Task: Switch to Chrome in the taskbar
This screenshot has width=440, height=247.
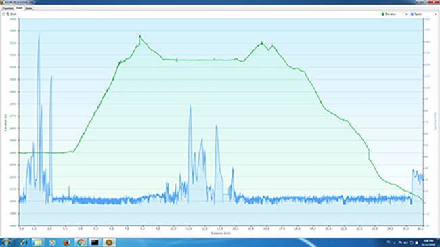Action: pyautogui.click(x=81, y=242)
